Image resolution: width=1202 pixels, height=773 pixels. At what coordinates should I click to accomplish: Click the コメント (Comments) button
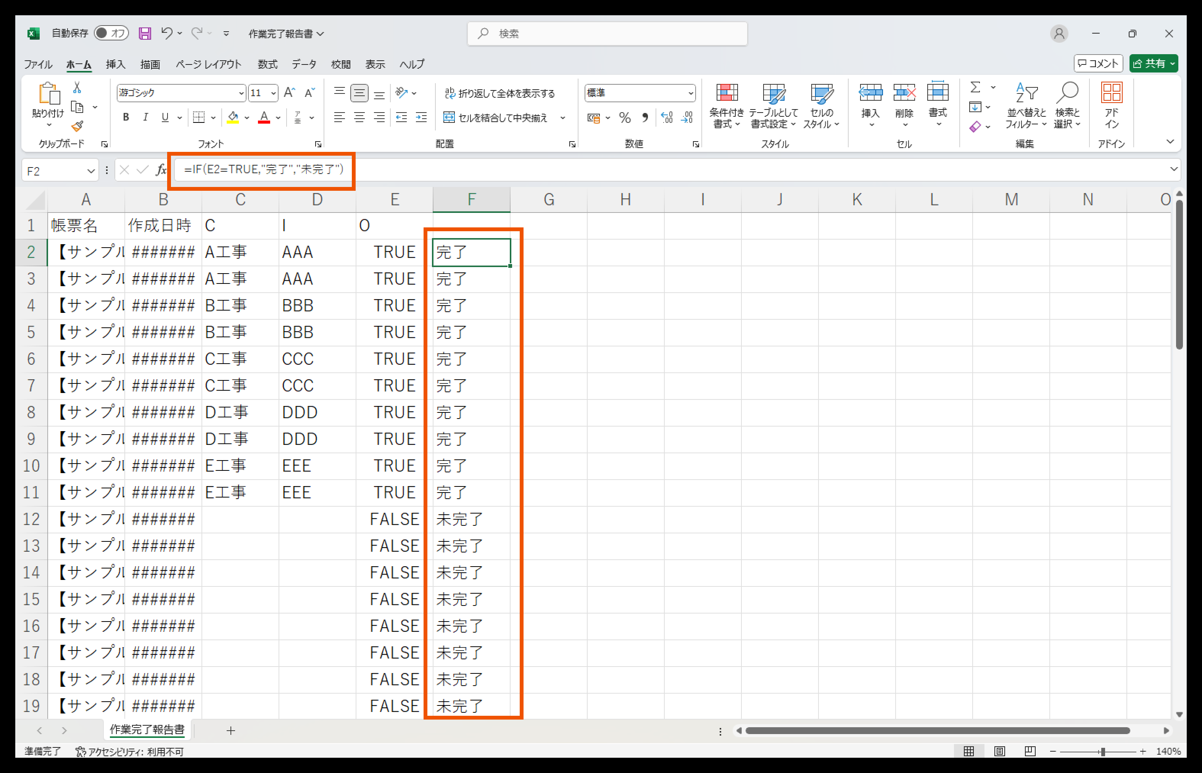(x=1098, y=64)
